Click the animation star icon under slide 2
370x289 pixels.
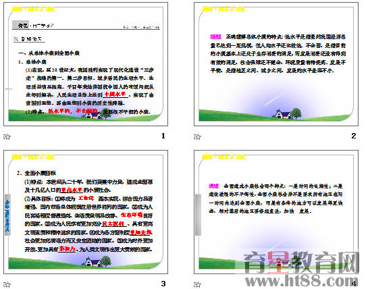coord(197,136)
